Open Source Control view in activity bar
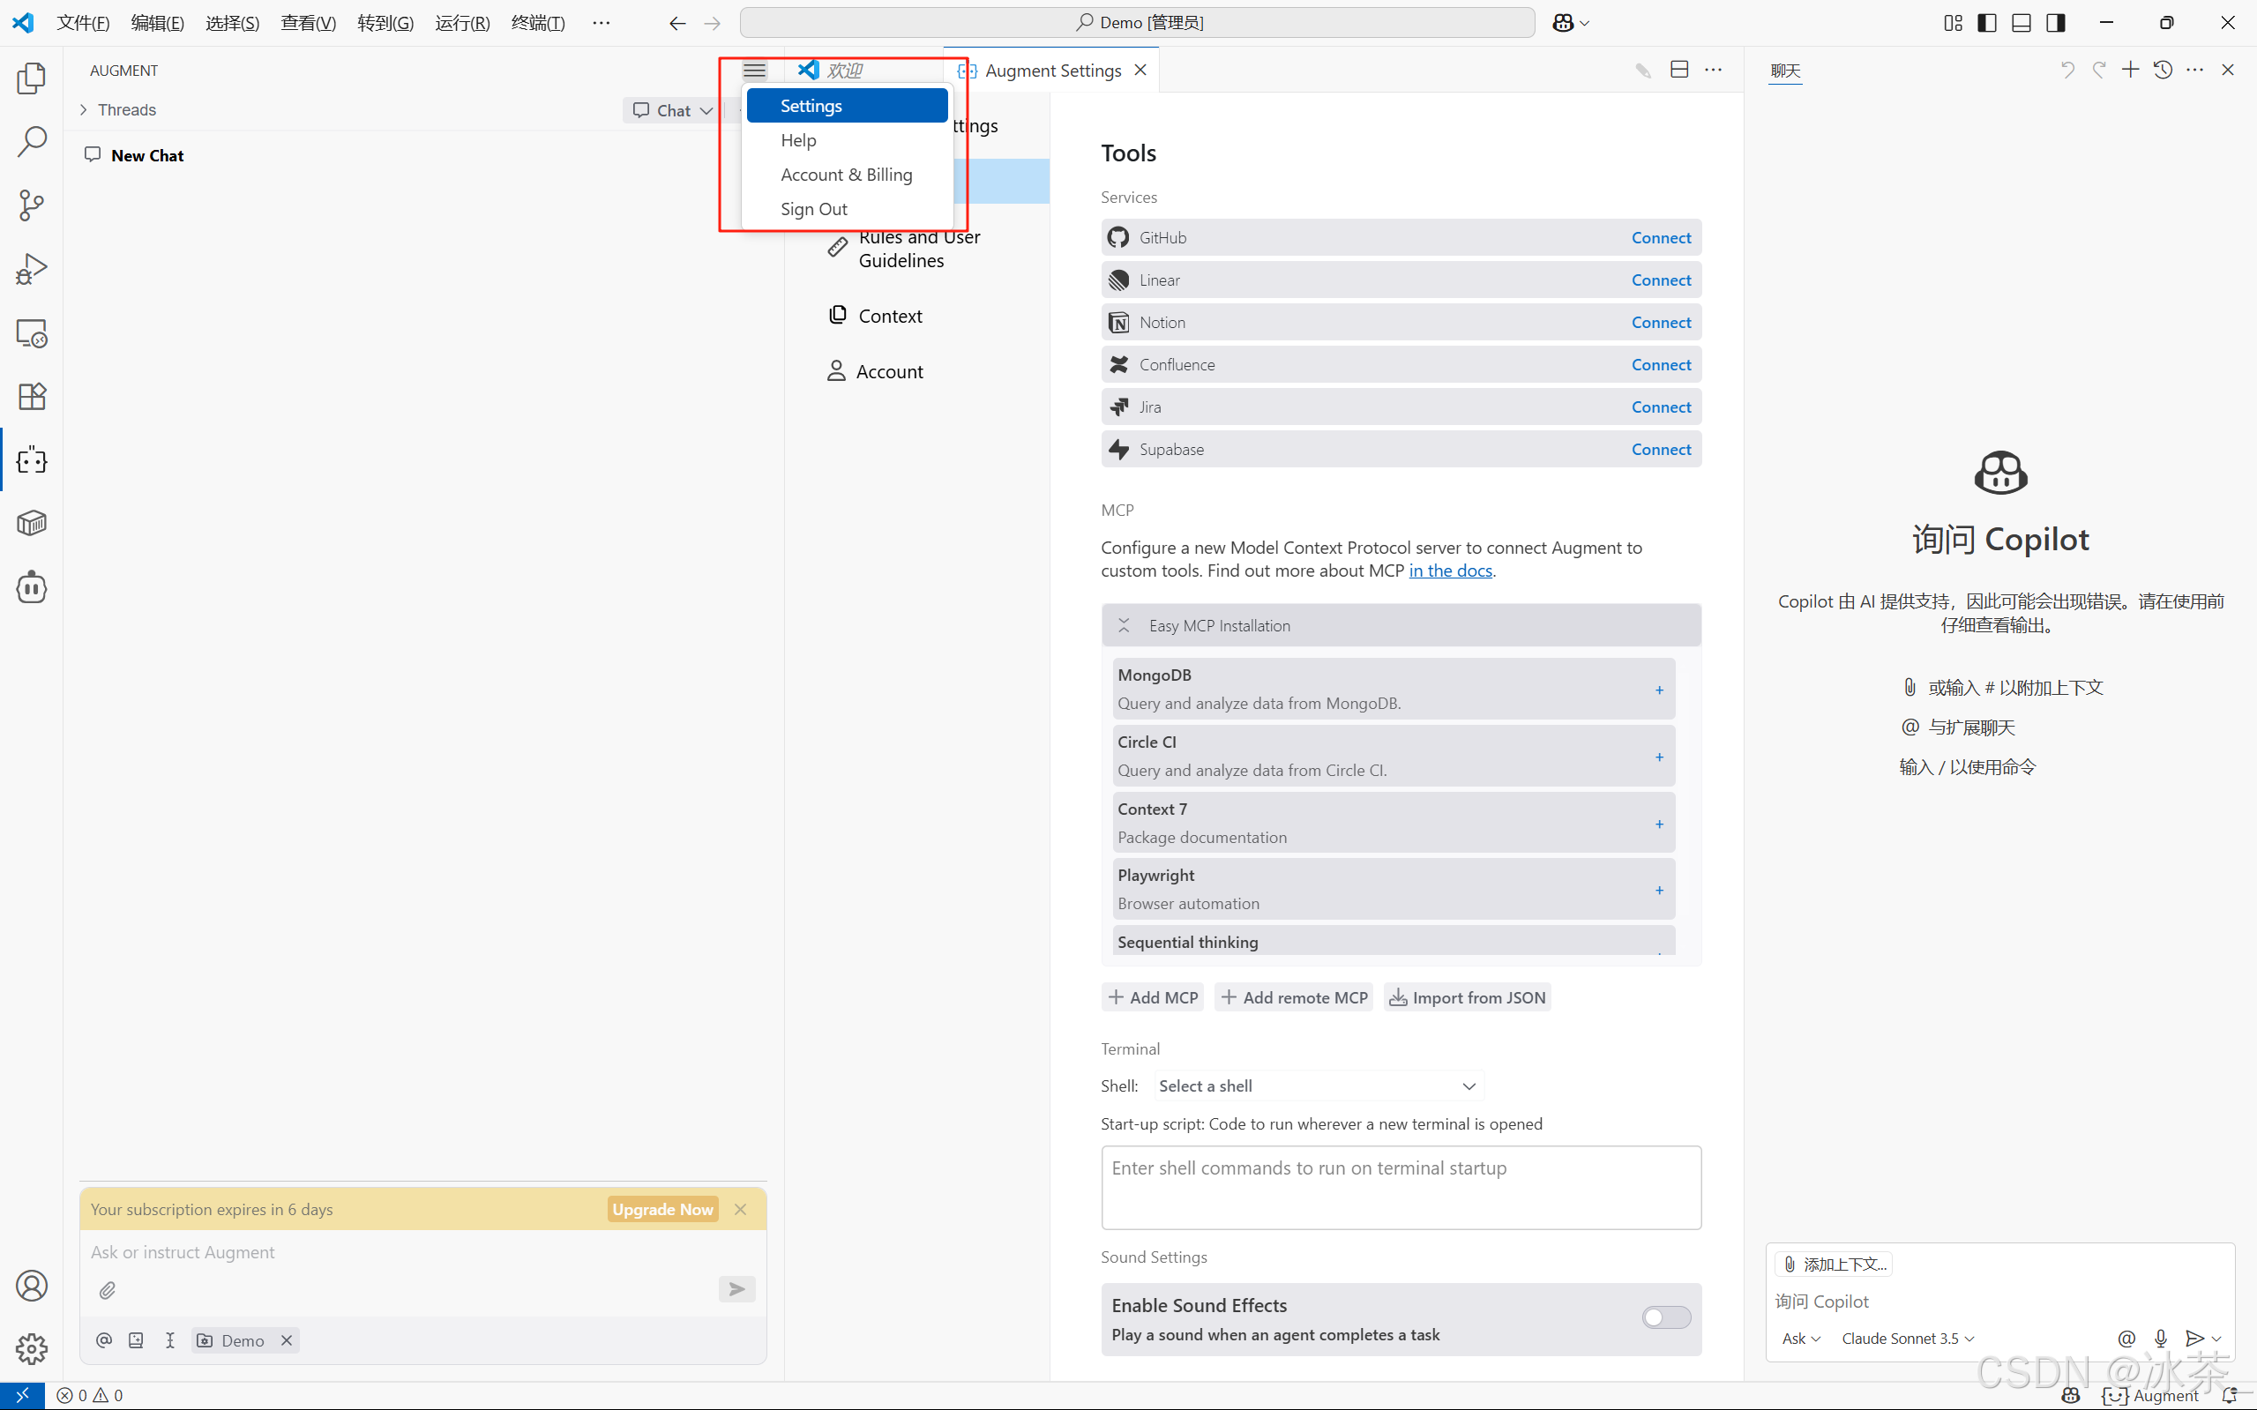Viewport: 2257px width, 1410px height. pos(32,205)
